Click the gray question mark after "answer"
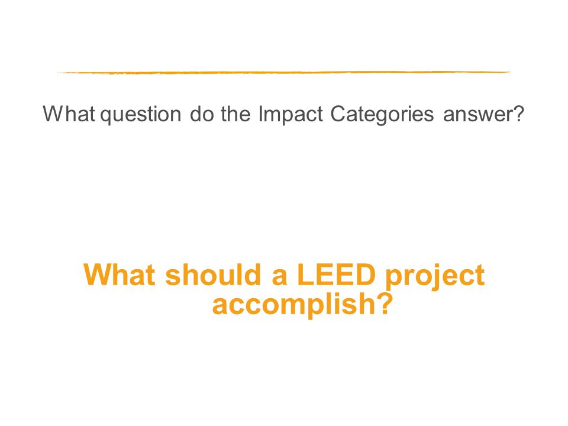 519,114
